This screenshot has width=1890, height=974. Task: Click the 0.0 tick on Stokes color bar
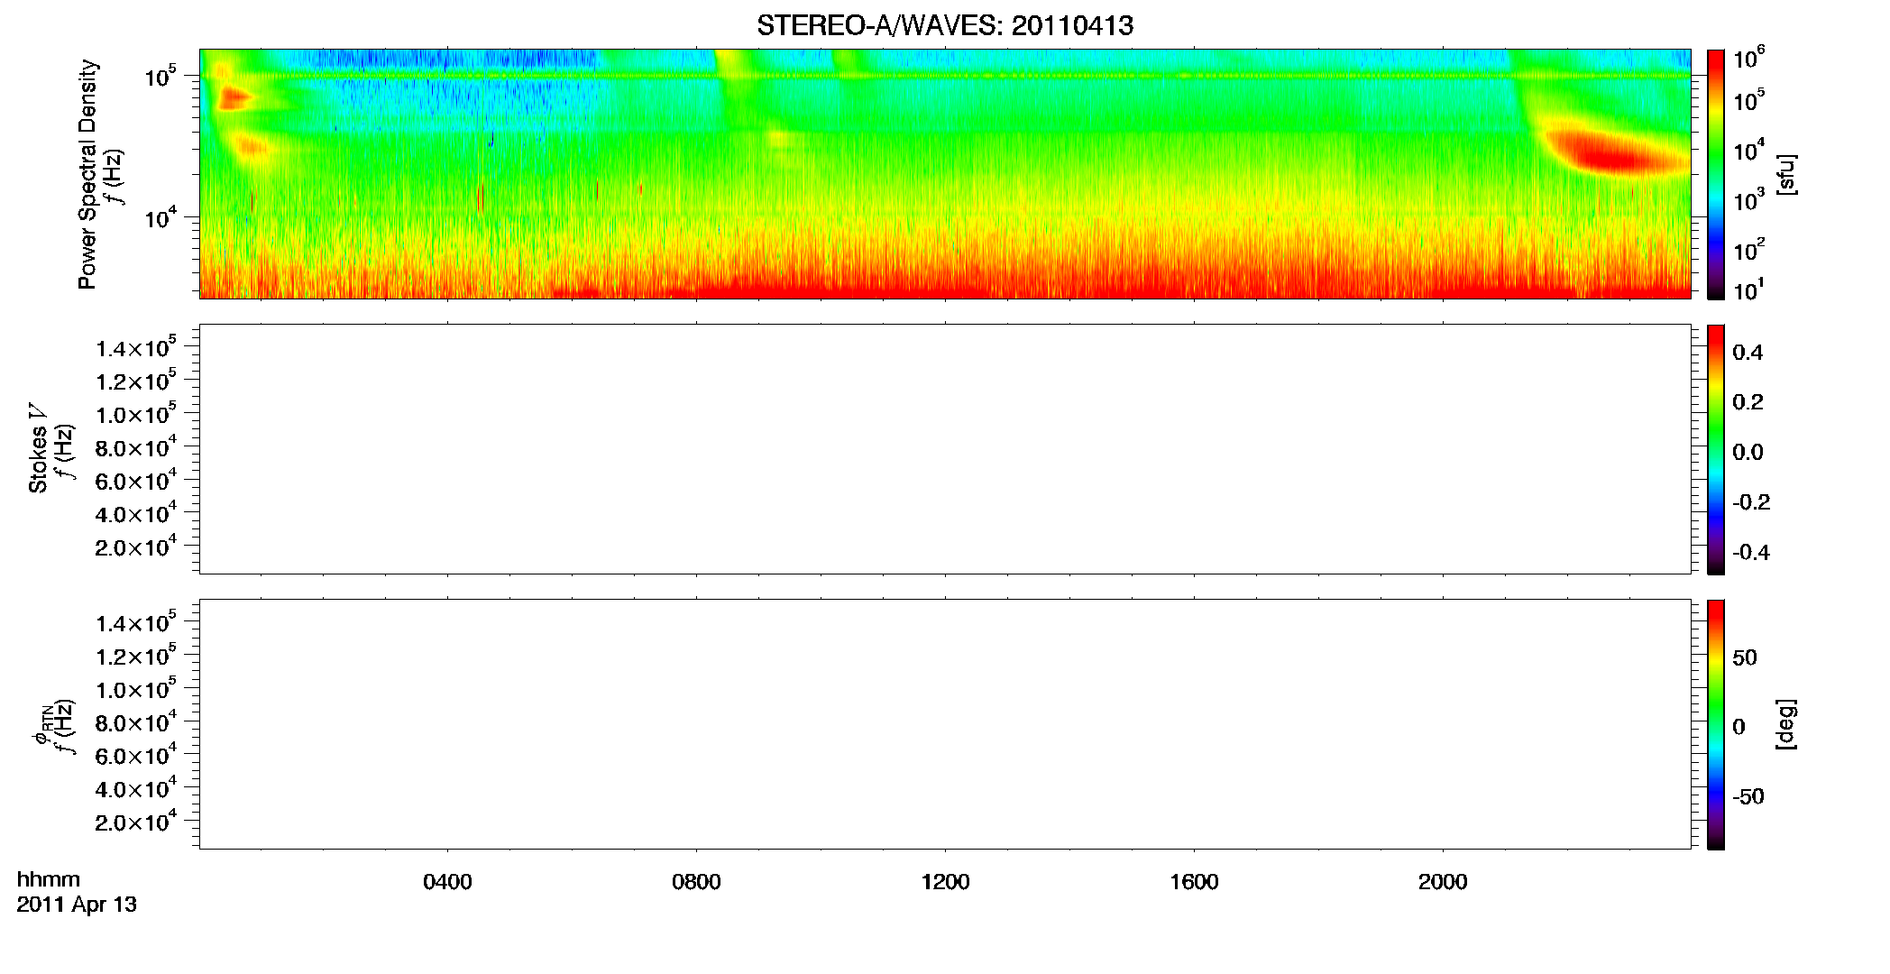[x=1748, y=453]
